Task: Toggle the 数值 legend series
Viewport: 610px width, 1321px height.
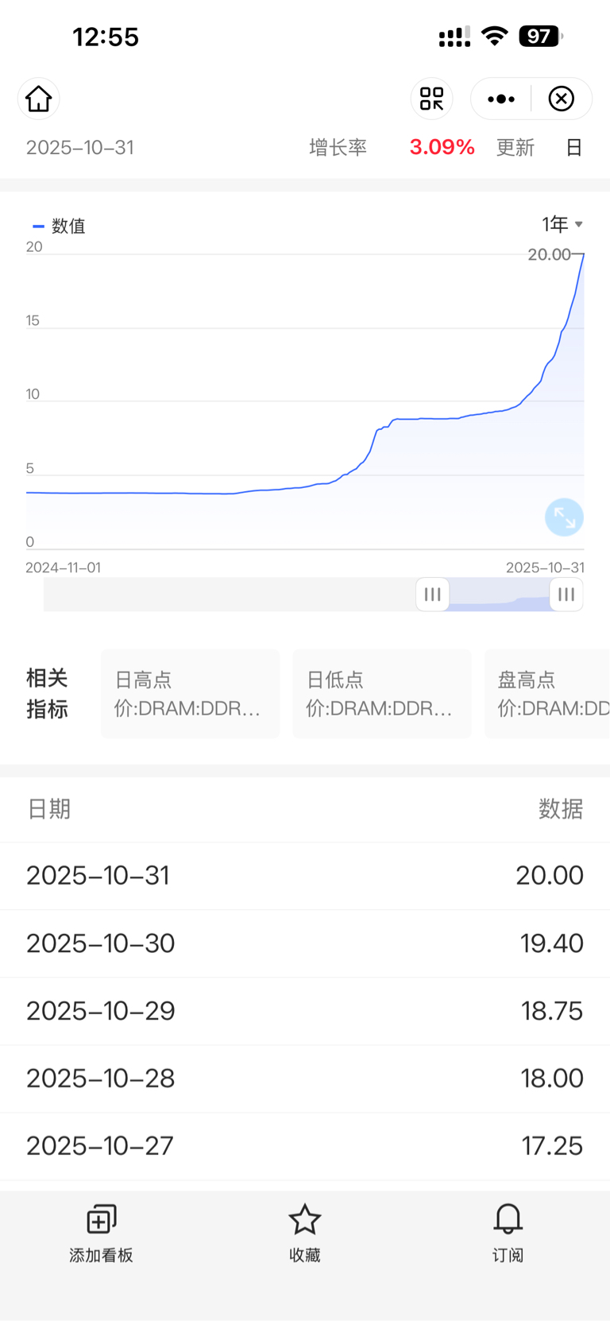Action: pyautogui.click(x=59, y=226)
